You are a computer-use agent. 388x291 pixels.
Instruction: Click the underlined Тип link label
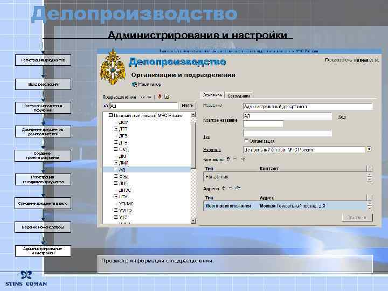tap(206, 137)
